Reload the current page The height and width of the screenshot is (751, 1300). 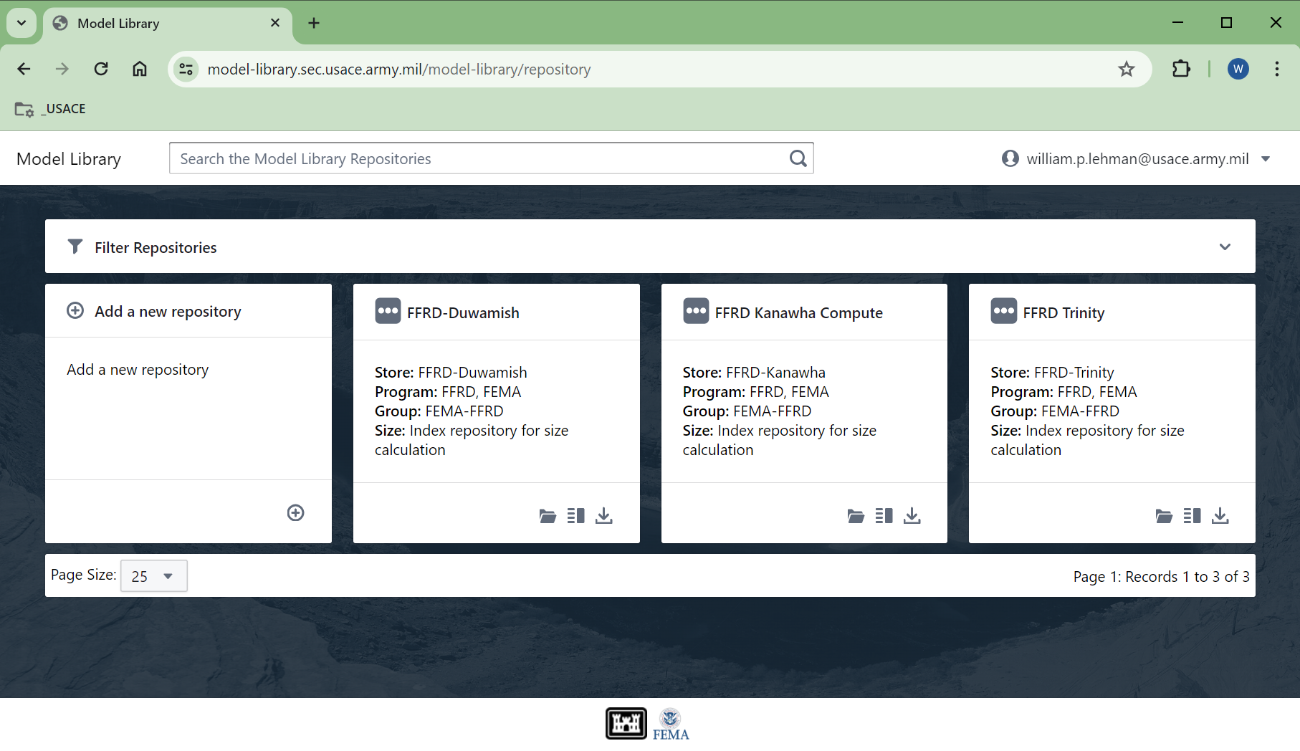click(x=101, y=69)
